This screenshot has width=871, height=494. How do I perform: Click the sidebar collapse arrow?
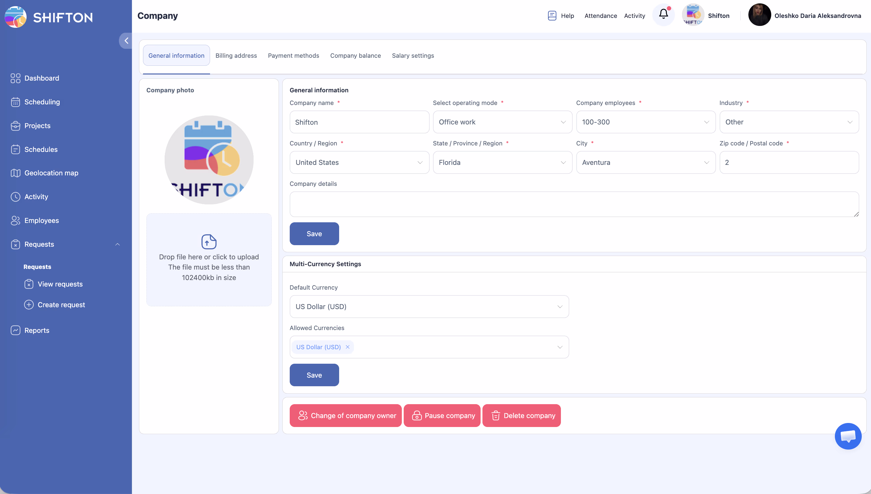click(x=126, y=41)
